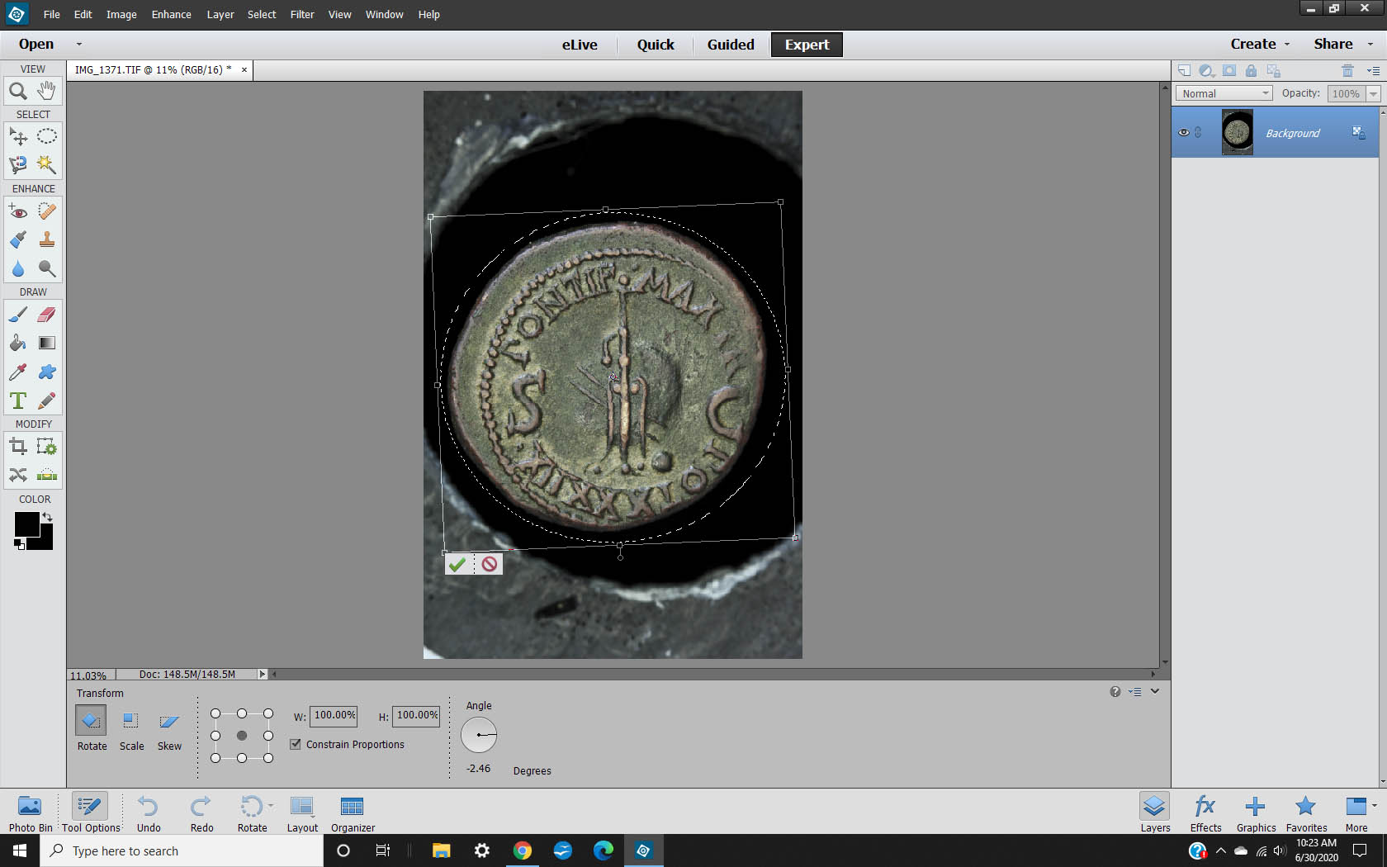Open the Normal blend mode dropdown
1387x867 pixels.
(1224, 93)
